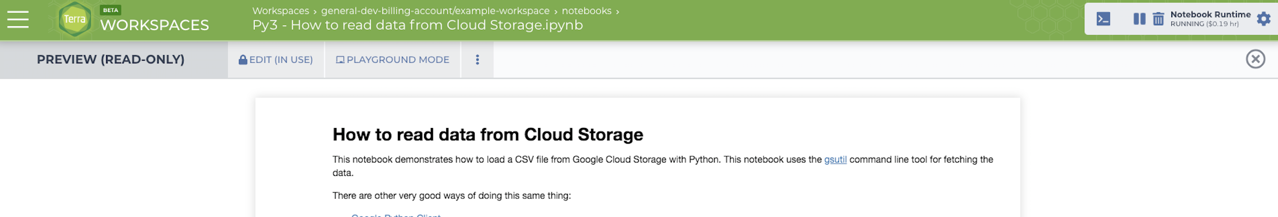Click the Notebook Runtime status label
Viewport: 1278px width, 217px height.
click(1210, 19)
